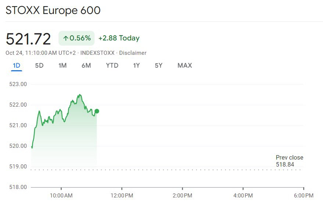Click the up arrow icon beside 0.56%
This screenshot has width=323, height=207.
coord(66,38)
